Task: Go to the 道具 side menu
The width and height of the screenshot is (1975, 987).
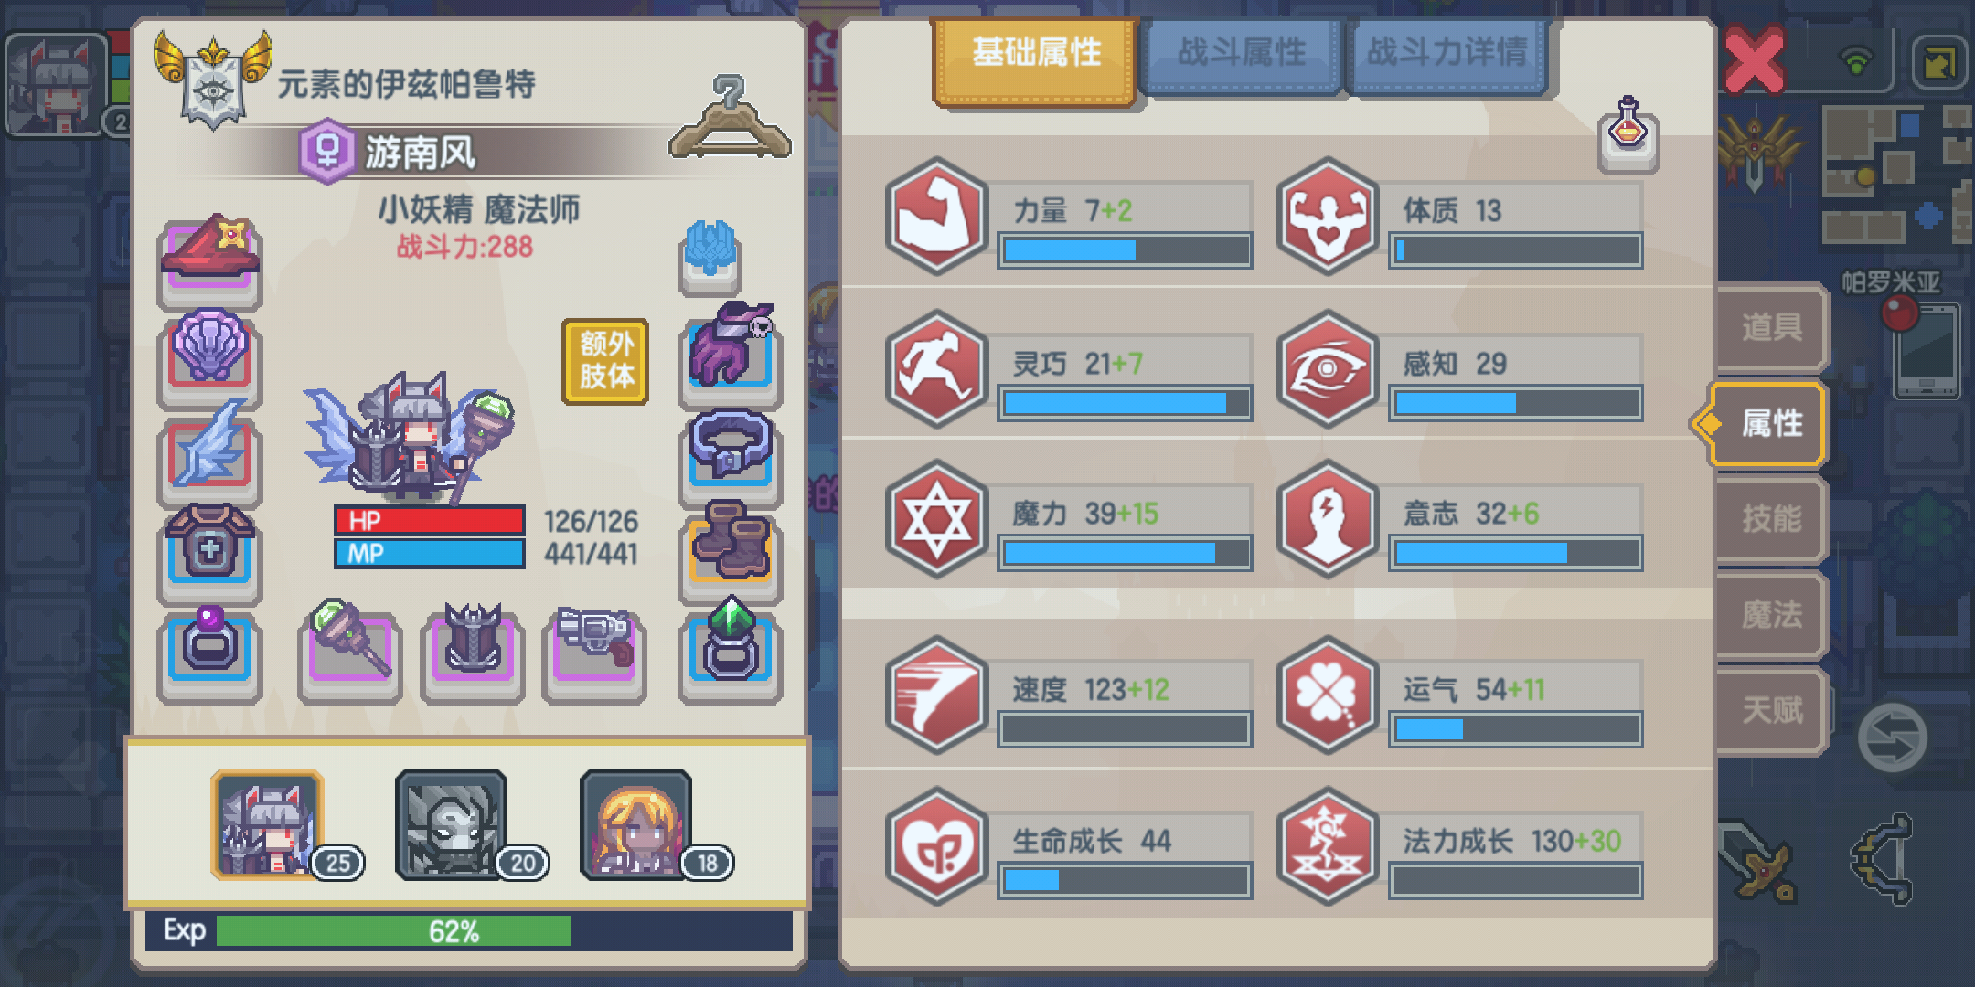Action: (x=1772, y=327)
